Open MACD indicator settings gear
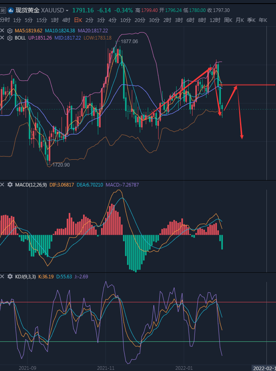Viewport: 276px width, 371px height. click(x=10, y=185)
